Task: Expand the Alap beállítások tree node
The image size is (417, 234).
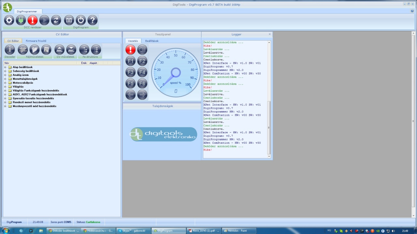Action: pos(5,67)
